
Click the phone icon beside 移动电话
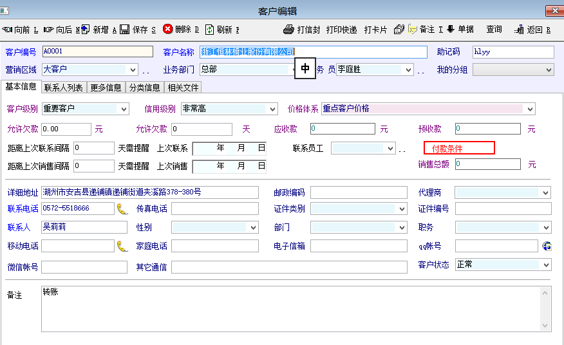(122, 246)
